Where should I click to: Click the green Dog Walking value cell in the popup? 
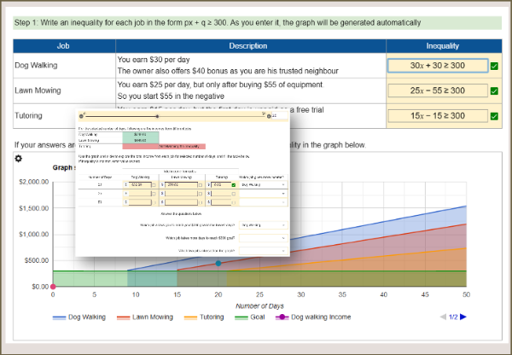(141, 134)
